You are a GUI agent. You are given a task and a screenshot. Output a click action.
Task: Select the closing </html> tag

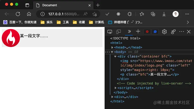point(117,101)
